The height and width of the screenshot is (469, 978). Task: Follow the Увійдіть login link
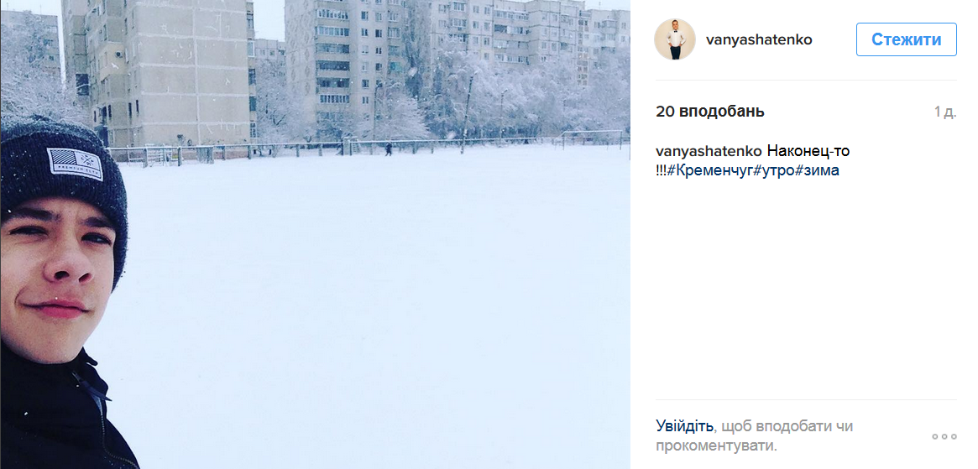click(x=684, y=426)
